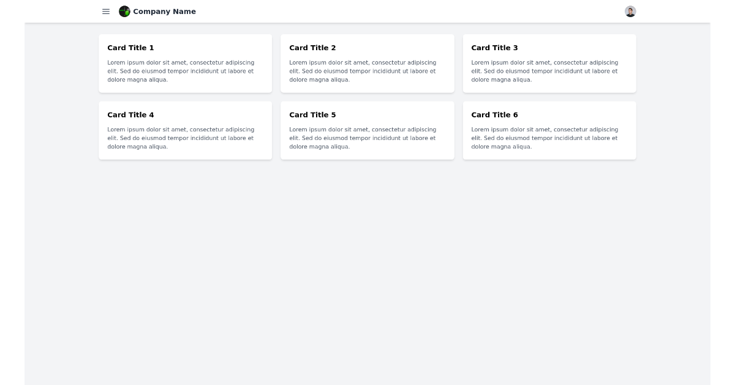Image resolution: width=735 pixels, height=385 pixels.
Task: Click the Card Title 5 card
Action: 367,130
